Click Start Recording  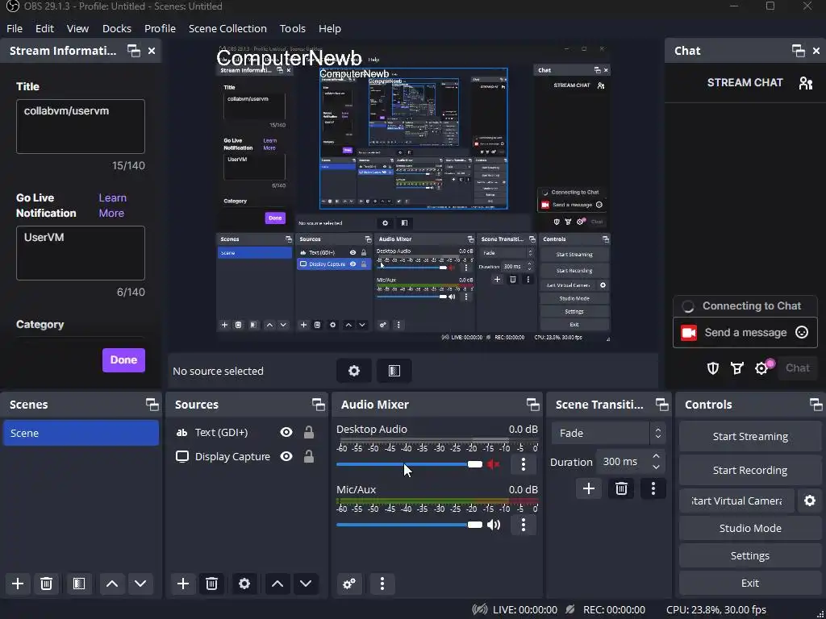point(750,470)
